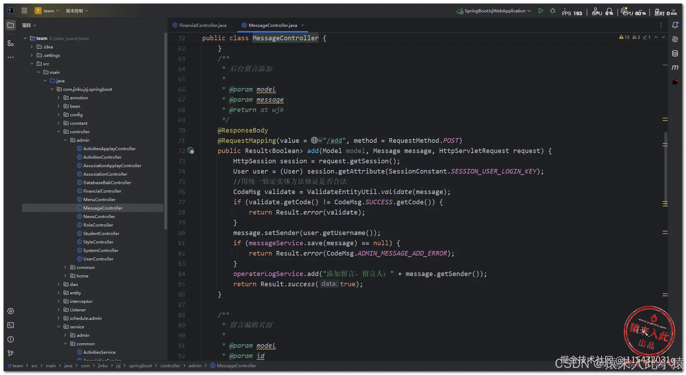
Task: Click the controller breadcrumb
Action: 170,365
